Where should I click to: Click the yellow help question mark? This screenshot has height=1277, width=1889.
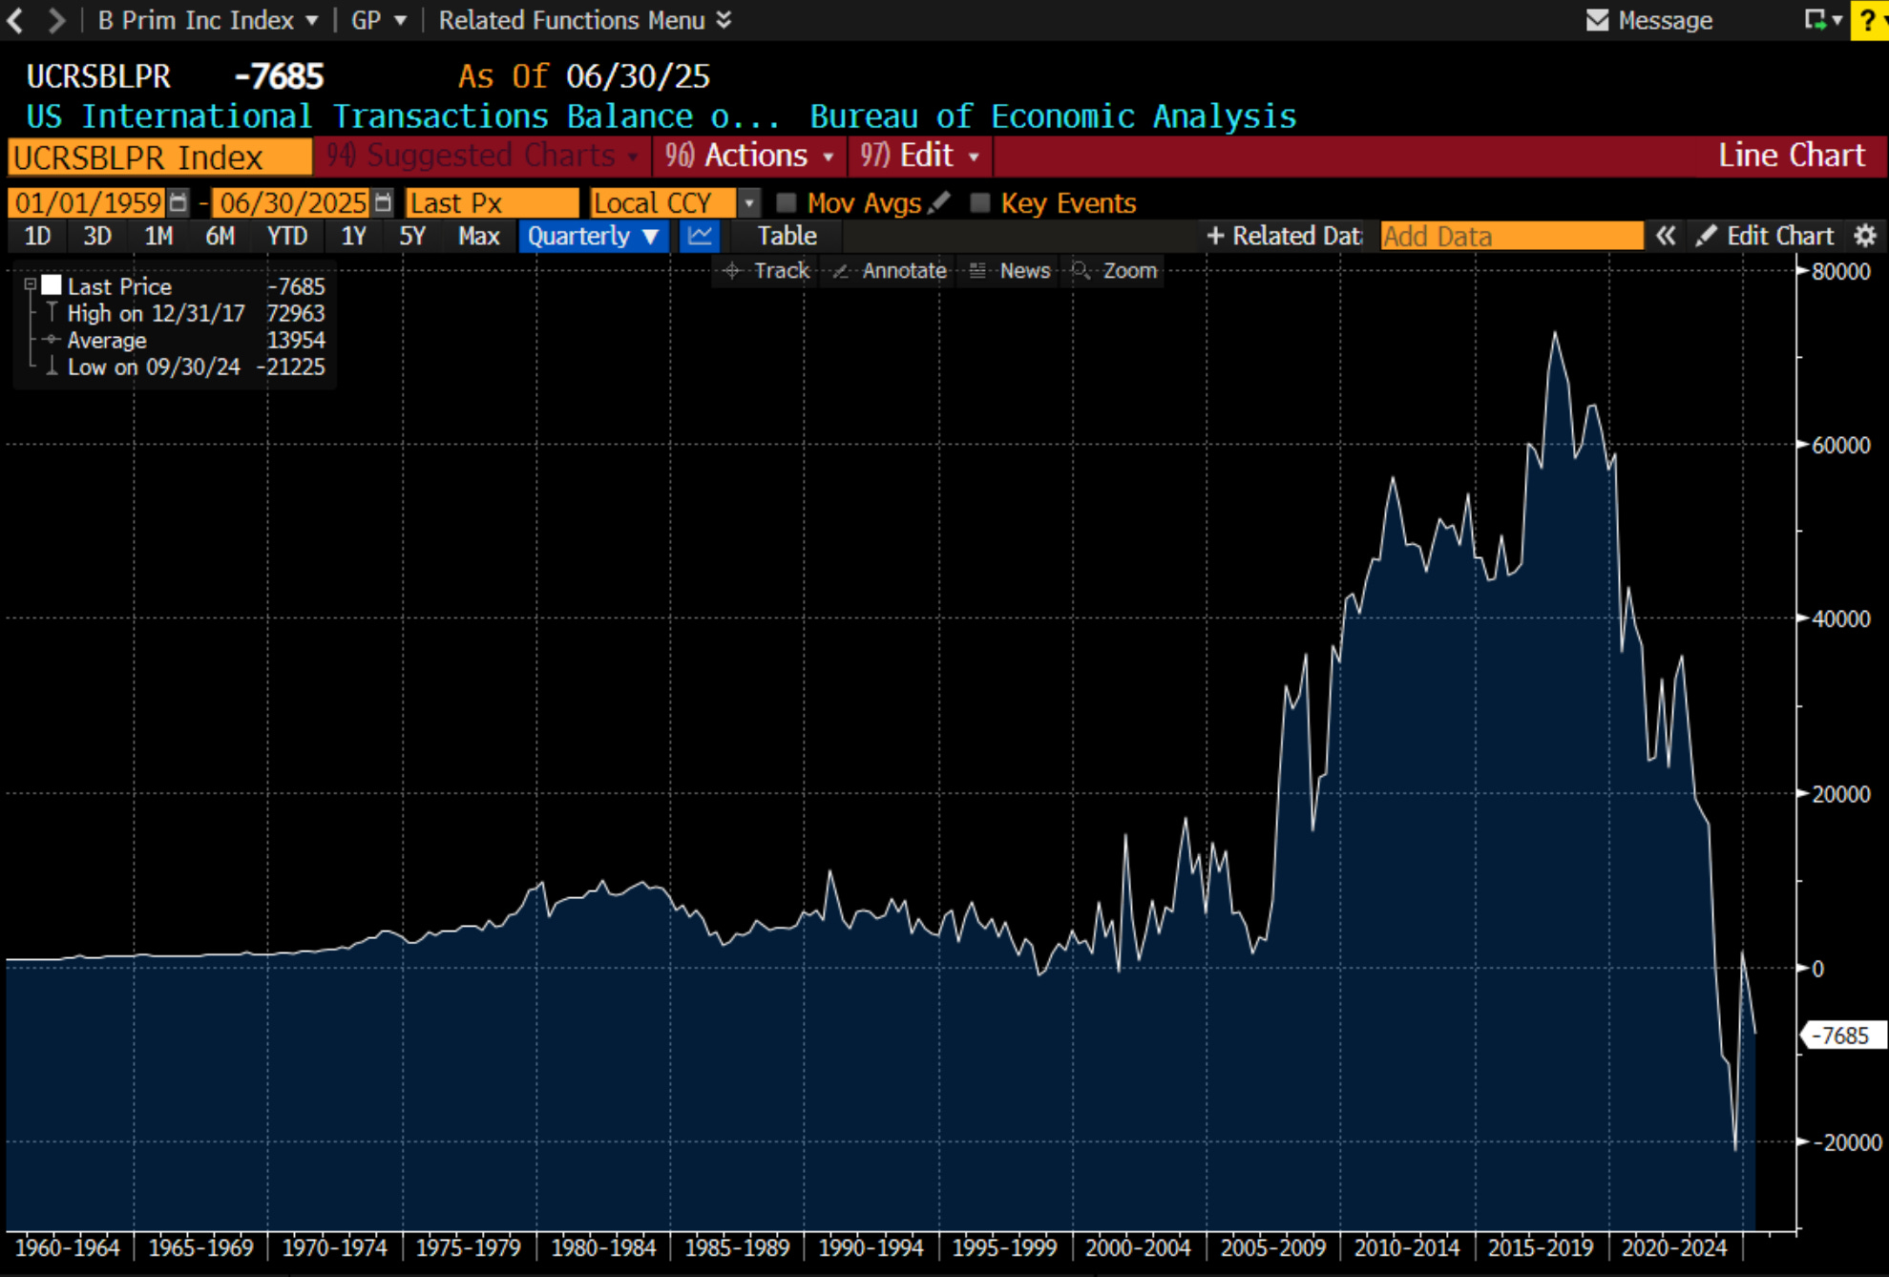pos(1868,20)
